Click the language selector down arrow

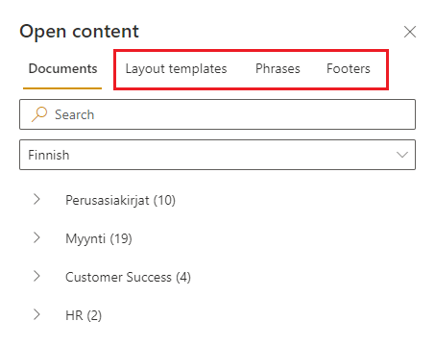(402, 155)
